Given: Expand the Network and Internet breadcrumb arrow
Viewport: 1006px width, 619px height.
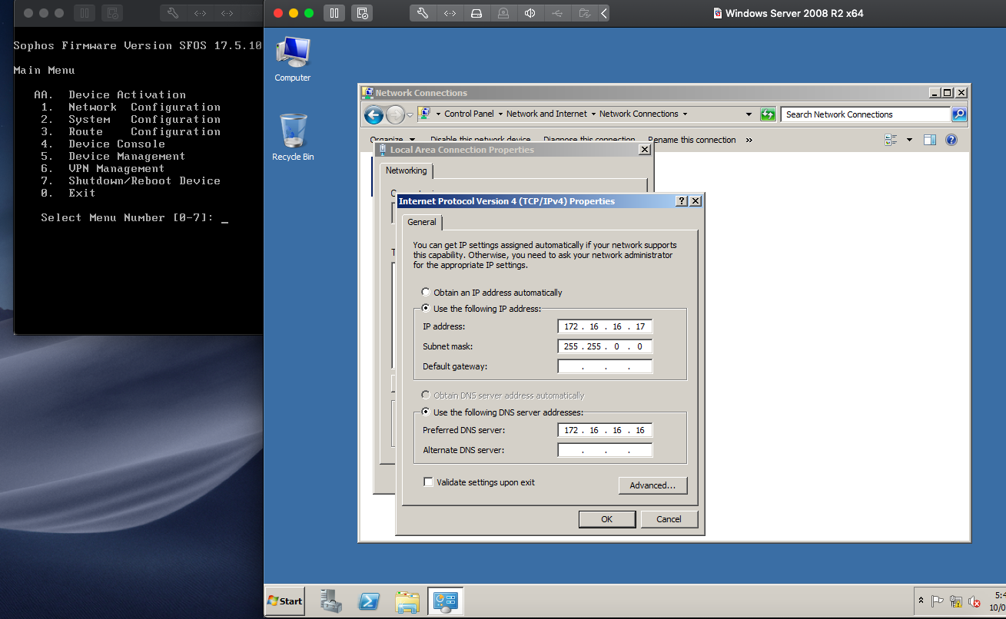Looking at the screenshot, I should (x=593, y=114).
